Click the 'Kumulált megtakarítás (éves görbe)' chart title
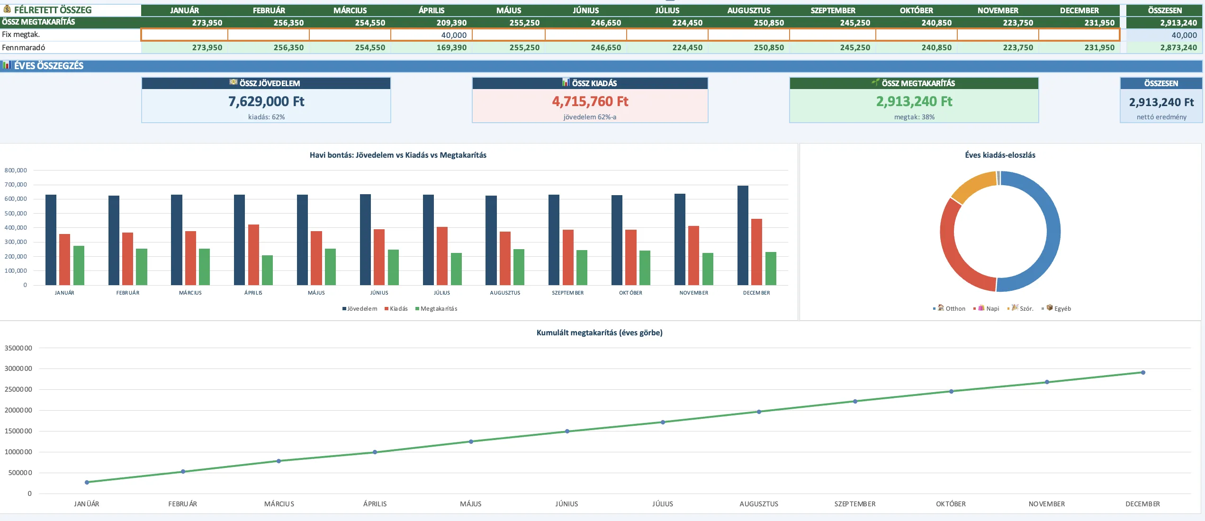Screen dimensions: 1205x521 click(x=599, y=332)
